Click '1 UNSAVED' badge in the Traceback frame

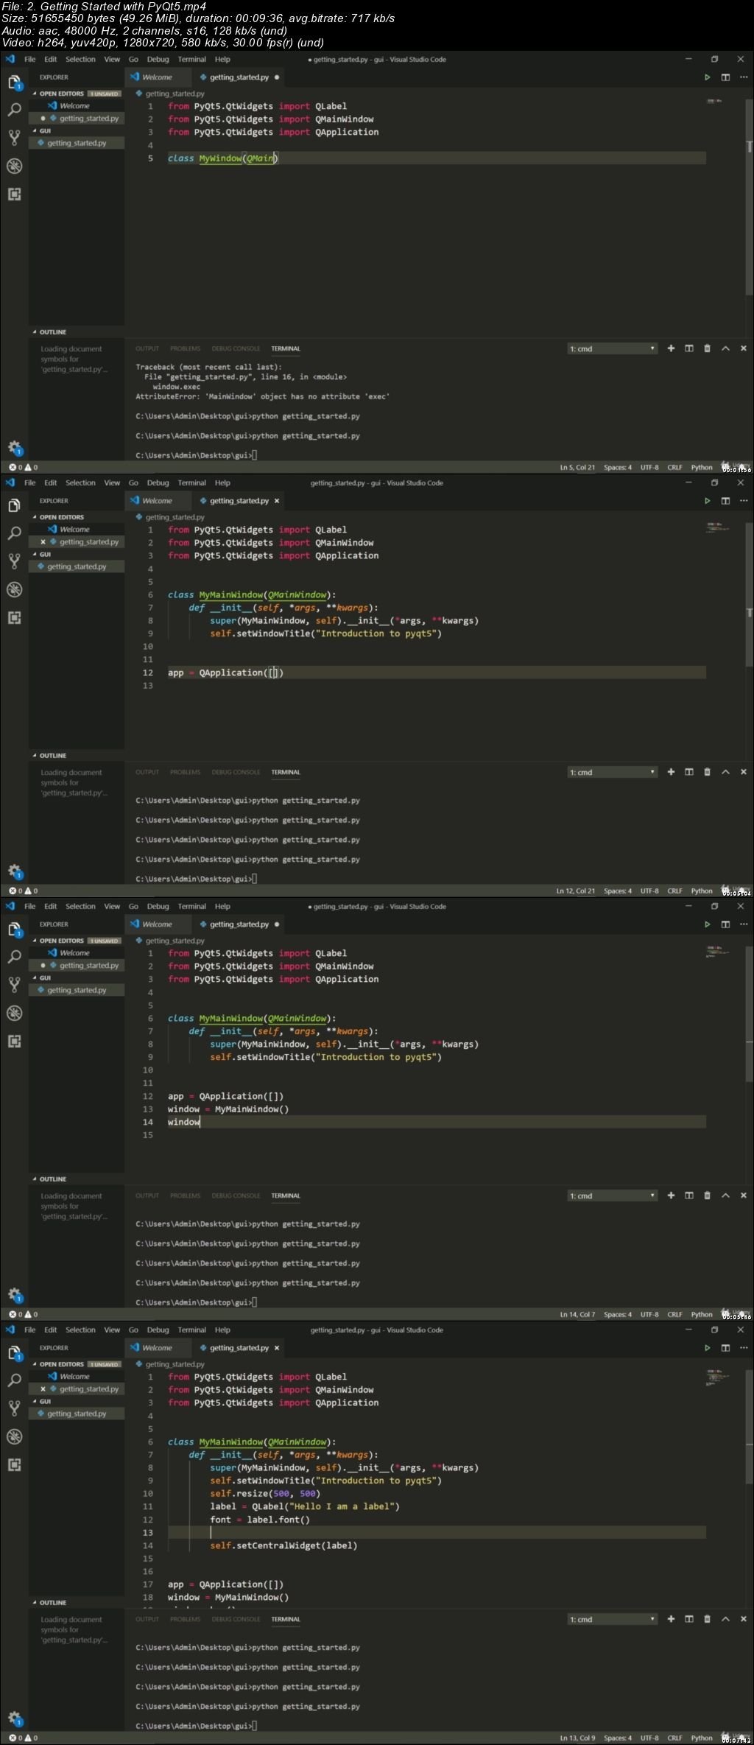(x=105, y=94)
